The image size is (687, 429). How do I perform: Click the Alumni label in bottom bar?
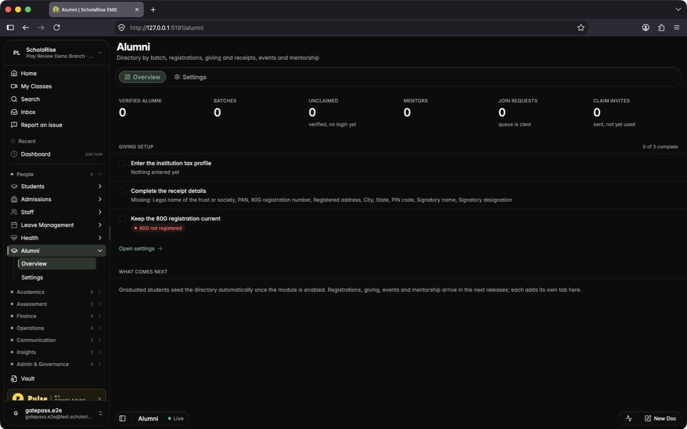pos(148,418)
